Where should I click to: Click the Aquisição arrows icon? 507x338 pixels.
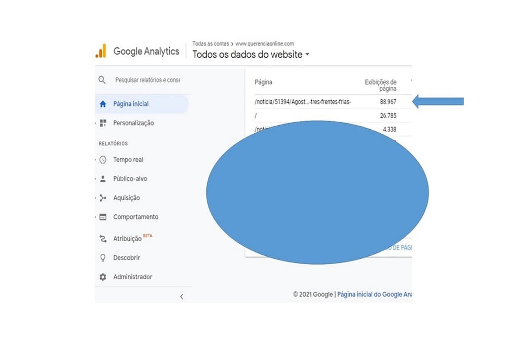pos(103,198)
